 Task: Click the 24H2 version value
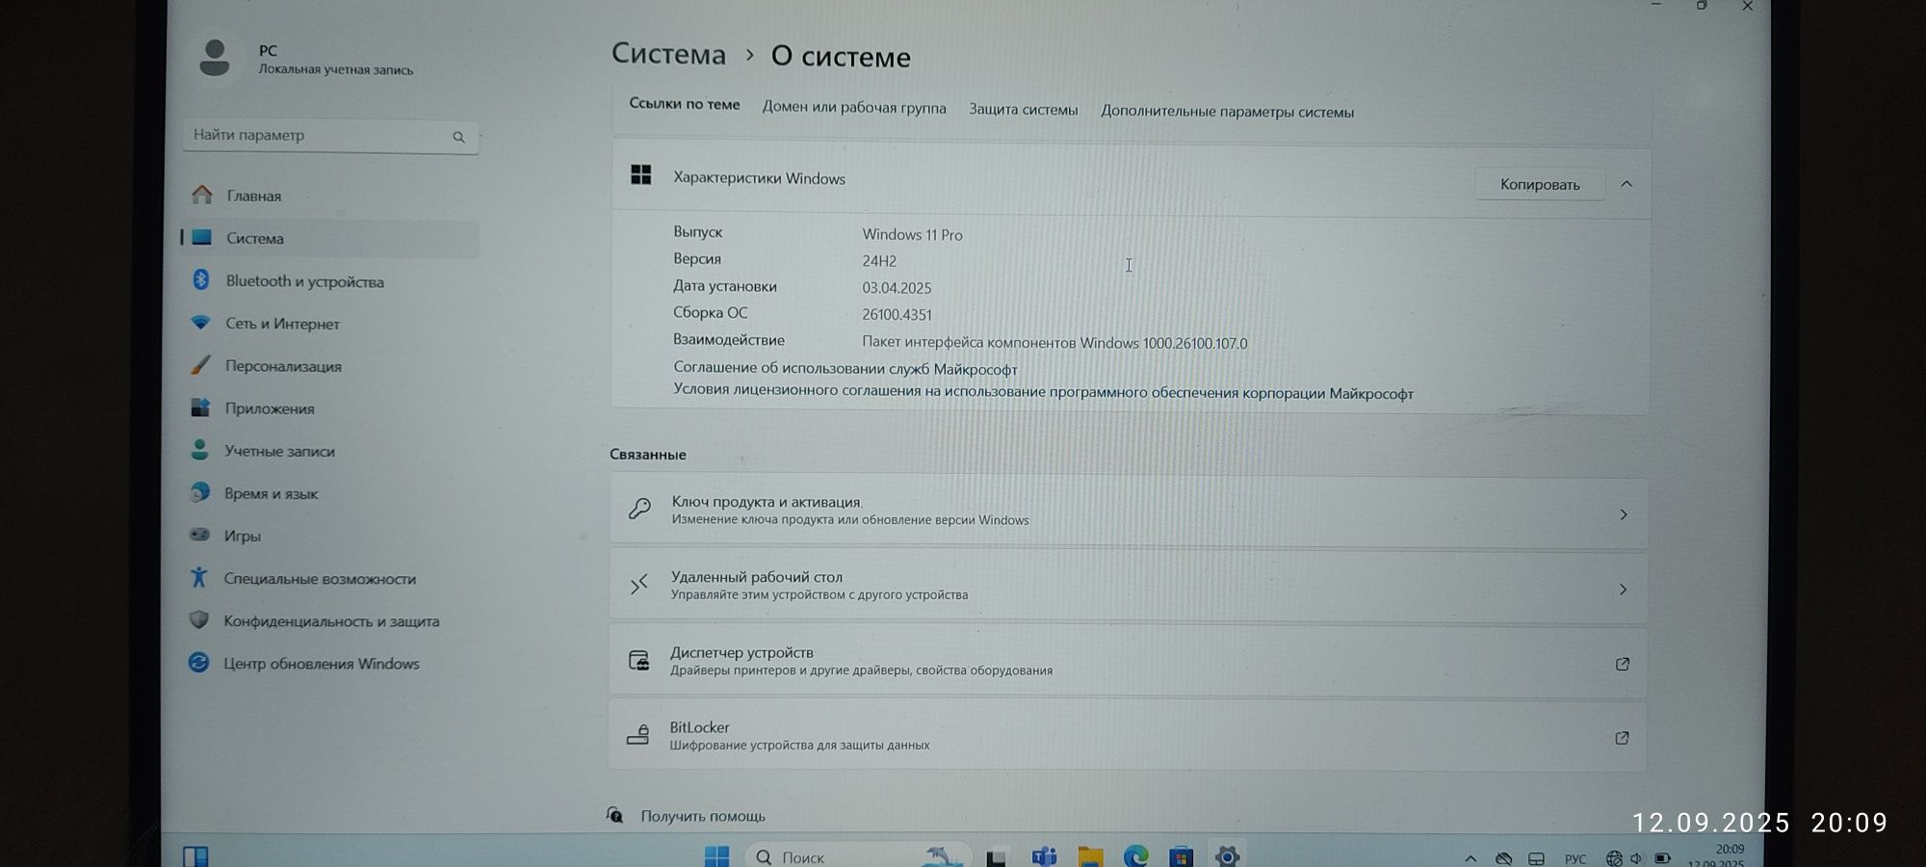[x=879, y=261]
